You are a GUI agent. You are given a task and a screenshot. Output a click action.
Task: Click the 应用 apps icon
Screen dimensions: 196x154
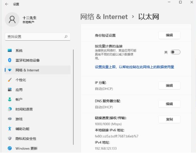(10, 90)
